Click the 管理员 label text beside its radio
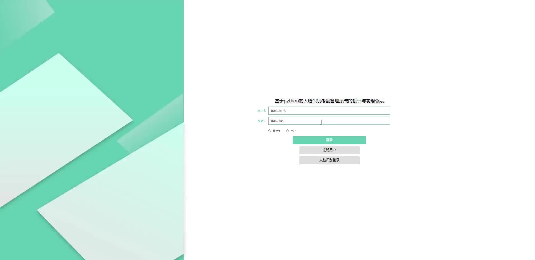 point(276,131)
